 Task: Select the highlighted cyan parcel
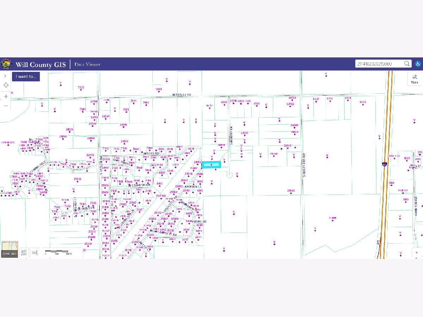click(x=211, y=164)
